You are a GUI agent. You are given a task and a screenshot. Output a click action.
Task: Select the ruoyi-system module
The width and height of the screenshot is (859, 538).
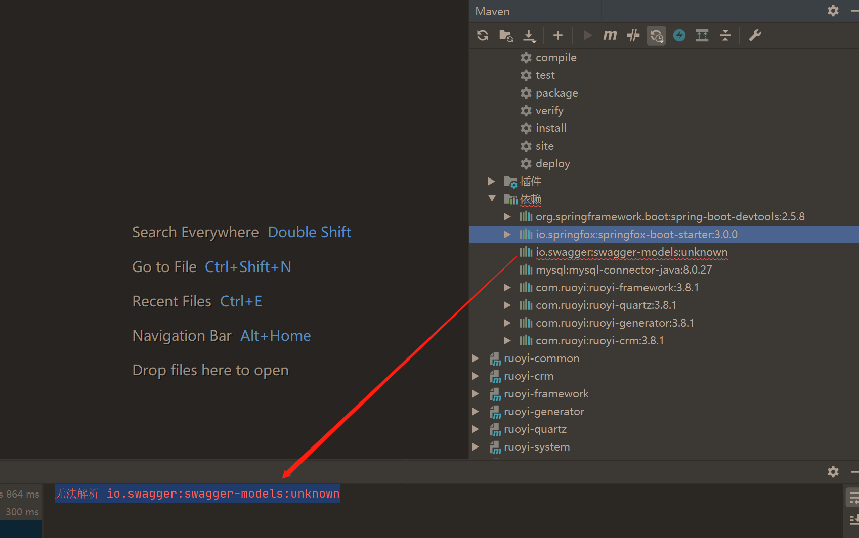[537, 446]
